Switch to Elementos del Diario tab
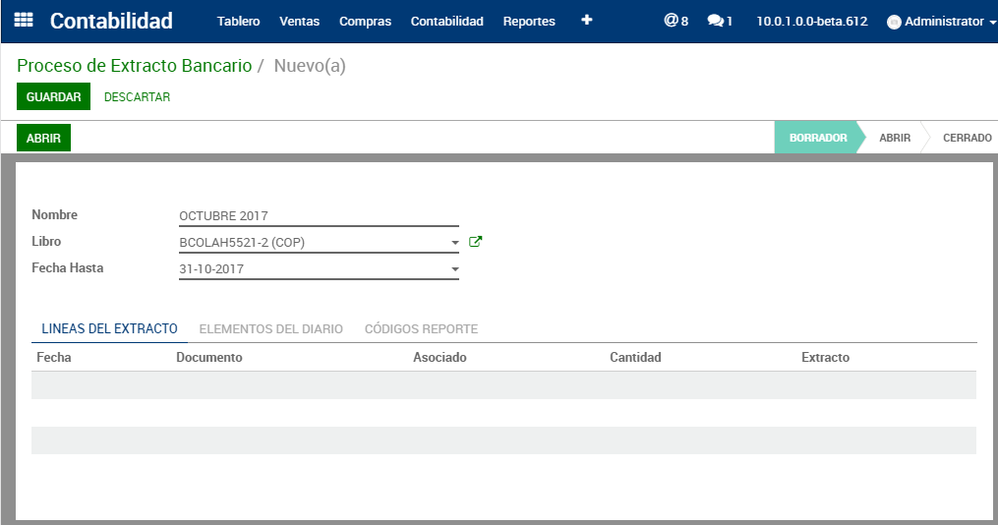 pyautogui.click(x=270, y=329)
